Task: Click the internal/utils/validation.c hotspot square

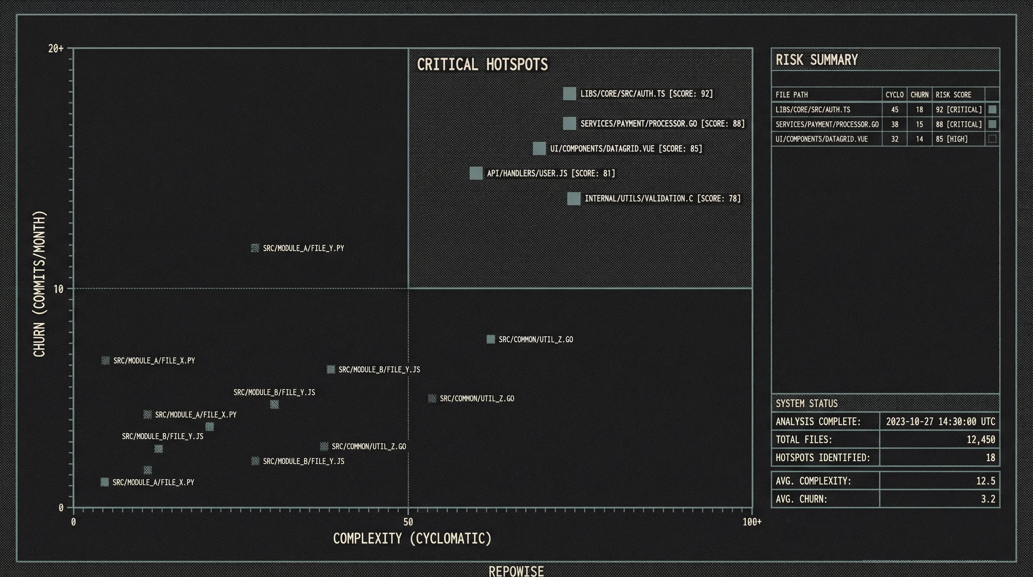Action: [x=574, y=199]
